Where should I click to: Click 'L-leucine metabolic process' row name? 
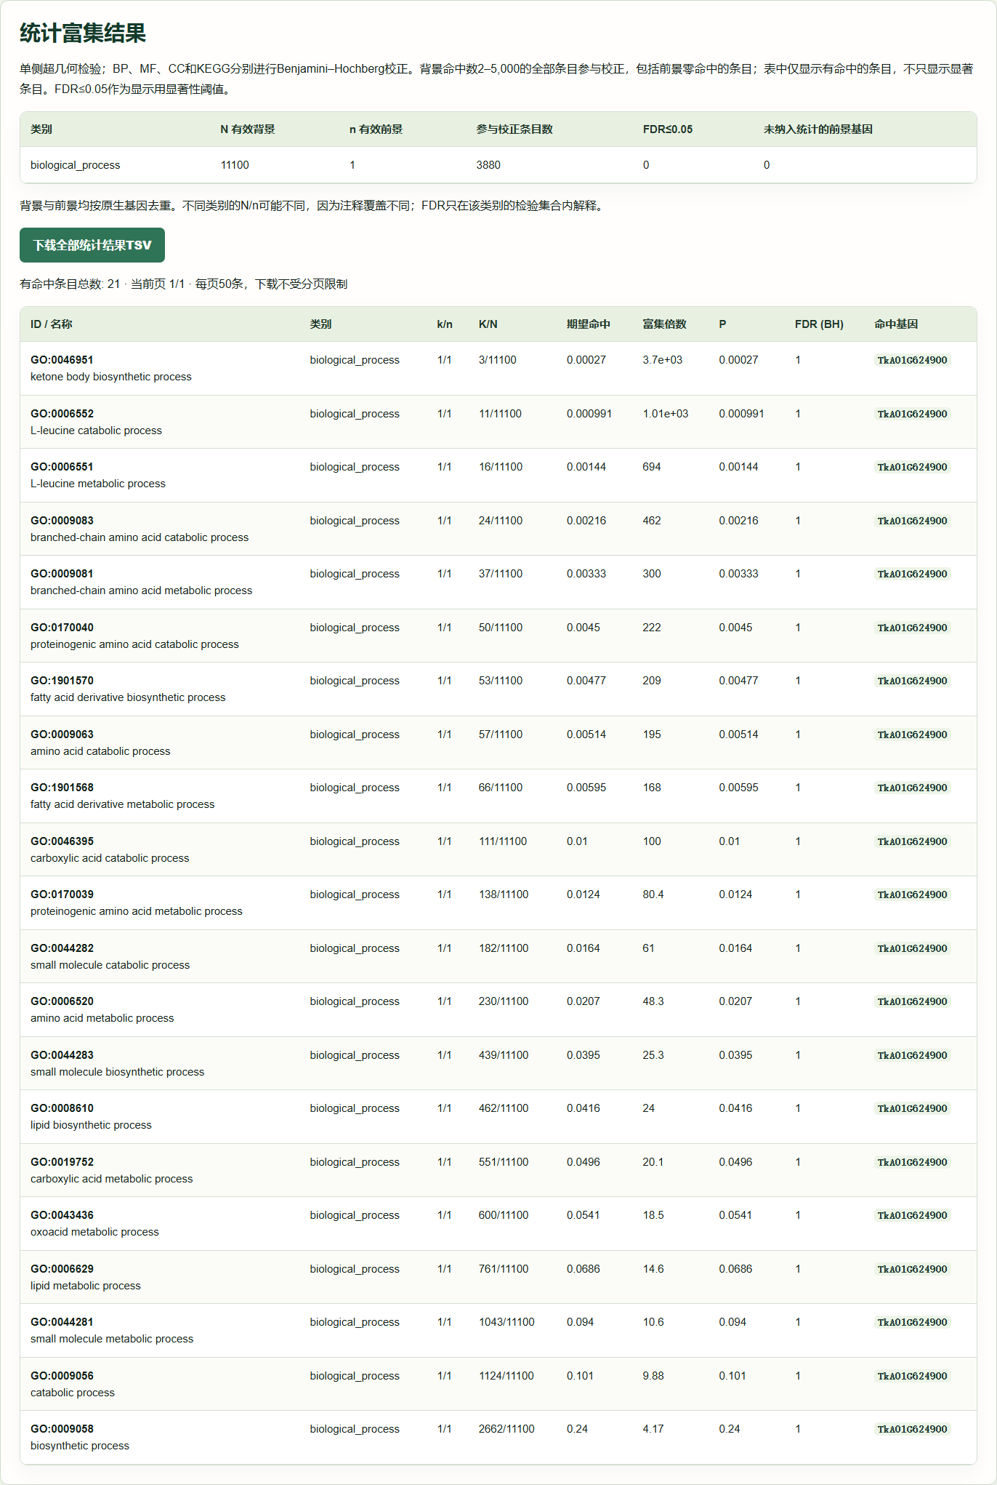coord(98,484)
